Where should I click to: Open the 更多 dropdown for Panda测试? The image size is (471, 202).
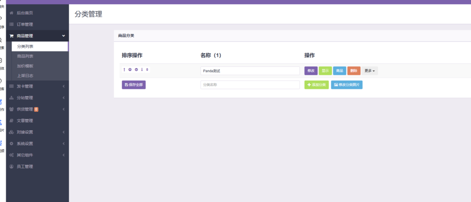[369, 71]
